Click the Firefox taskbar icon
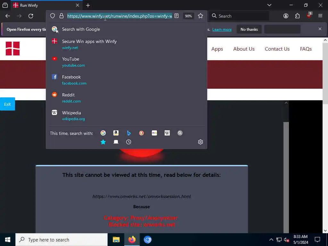The width and height of the screenshot is (328, 246). 132,240
